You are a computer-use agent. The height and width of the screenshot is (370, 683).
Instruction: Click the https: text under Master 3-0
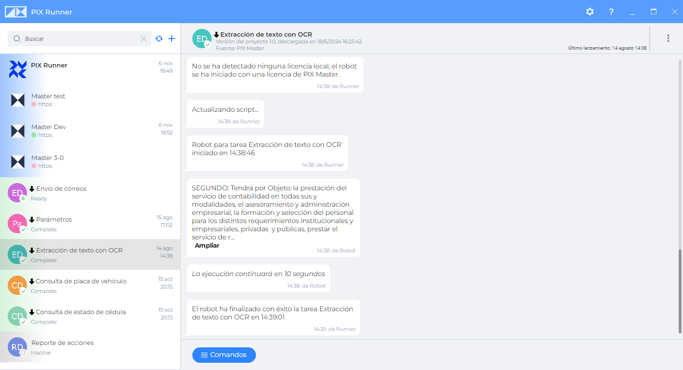(x=45, y=166)
